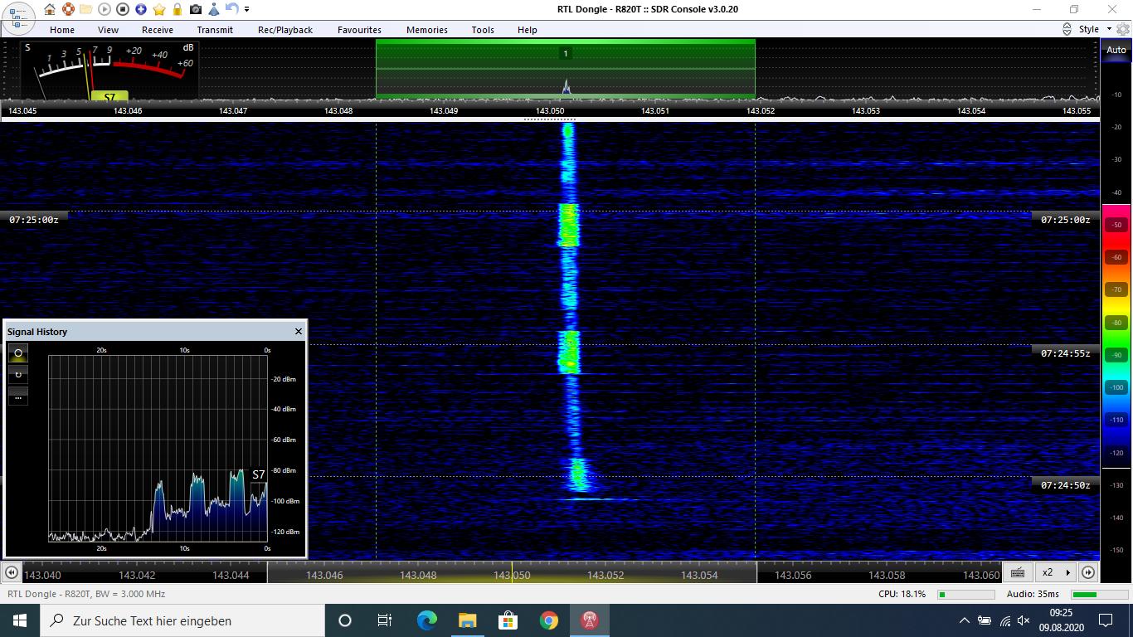The height and width of the screenshot is (637, 1133).
Task: Open the Memories ribbon tab
Action: (427, 29)
